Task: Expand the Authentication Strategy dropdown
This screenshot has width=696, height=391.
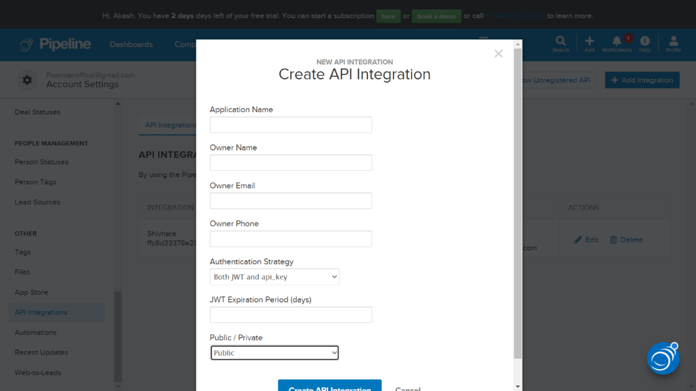Action: (x=275, y=277)
